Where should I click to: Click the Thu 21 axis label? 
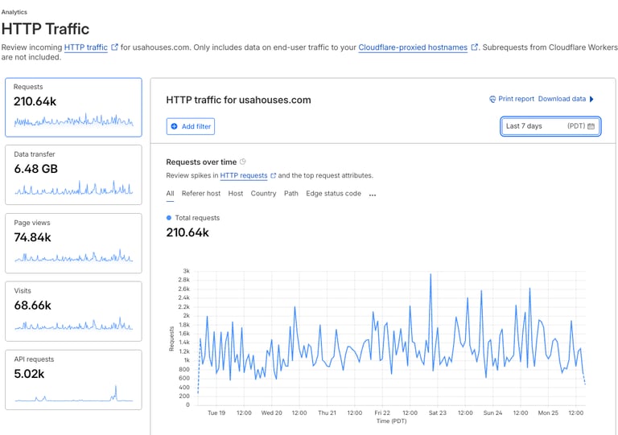pyautogui.click(x=328, y=412)
